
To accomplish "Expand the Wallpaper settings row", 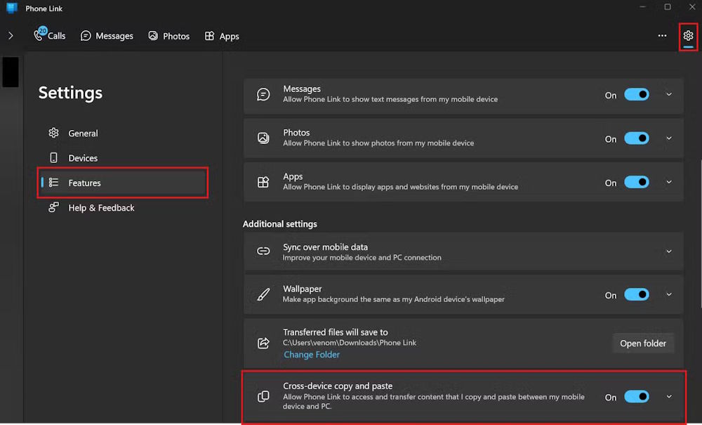I will point(668,294).
